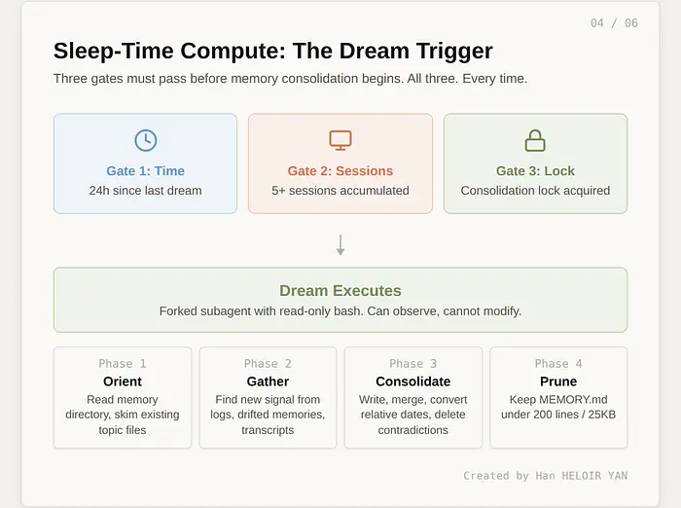
Task: Click the '24h since last dream' text
Action: point(145,191)
